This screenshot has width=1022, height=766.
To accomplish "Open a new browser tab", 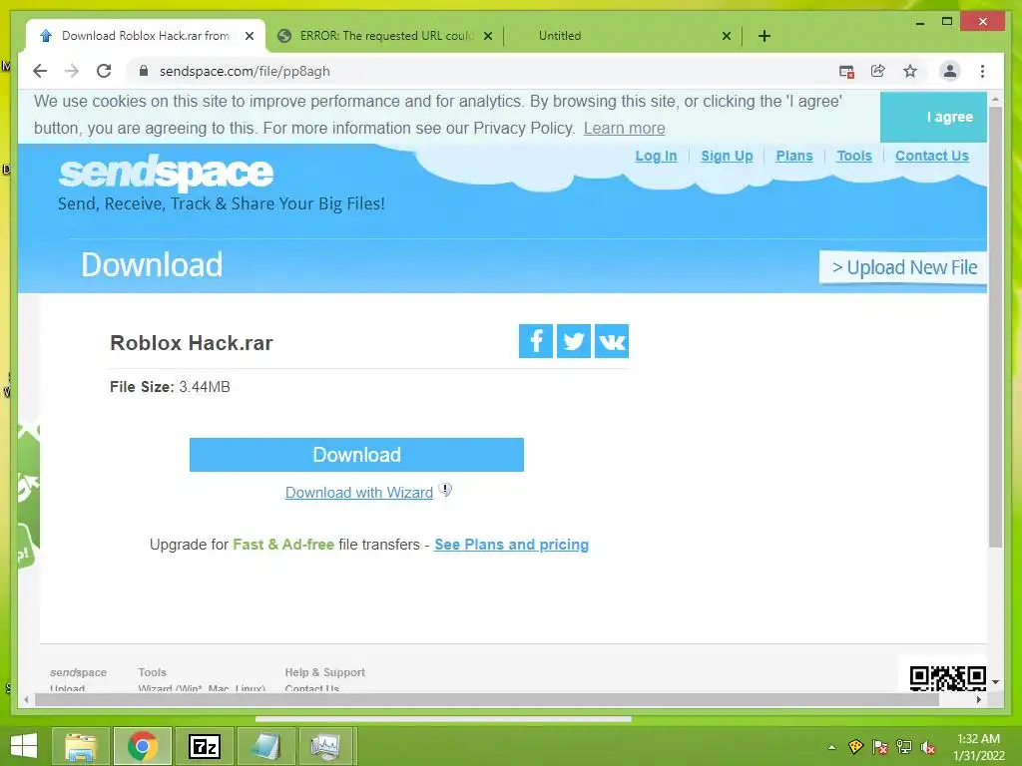I will point(765,36).
